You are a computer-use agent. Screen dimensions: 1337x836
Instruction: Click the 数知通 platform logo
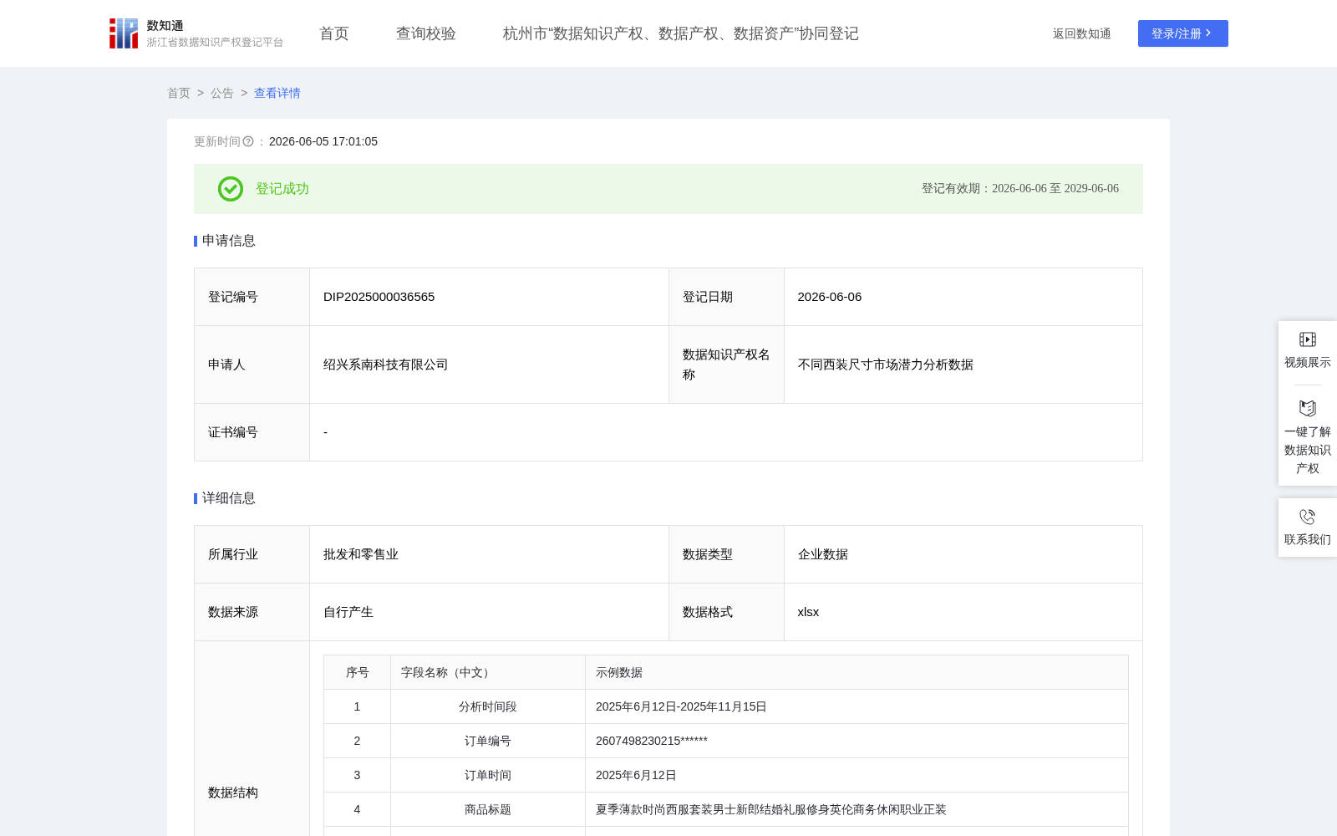click(x=196, y=33)
